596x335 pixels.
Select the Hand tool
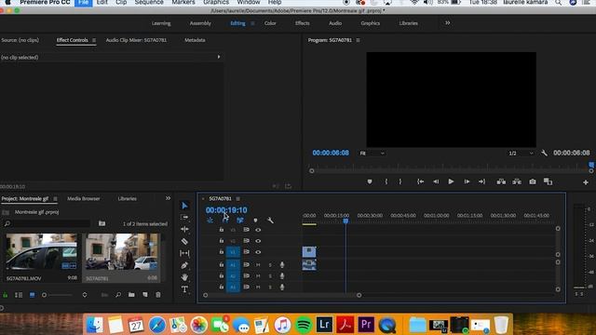(x=184, y=277)
